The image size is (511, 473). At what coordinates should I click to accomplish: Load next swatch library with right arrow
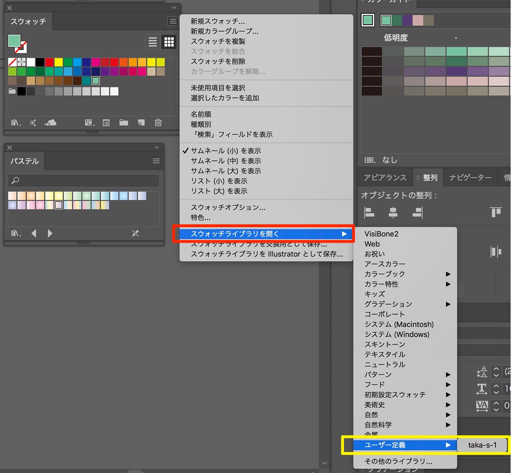(x=50, y=233)
